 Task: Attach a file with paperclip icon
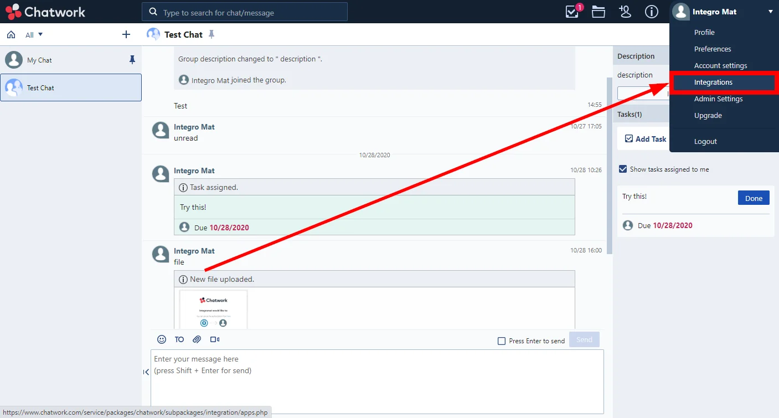[x=197, y=339]
